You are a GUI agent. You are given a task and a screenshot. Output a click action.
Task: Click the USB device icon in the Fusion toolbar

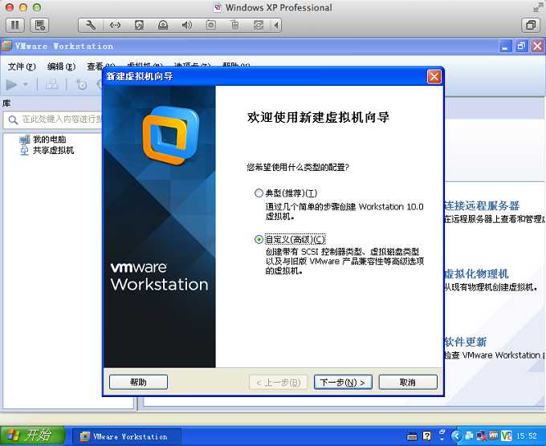pyautogui.click(x=234, y=25)
